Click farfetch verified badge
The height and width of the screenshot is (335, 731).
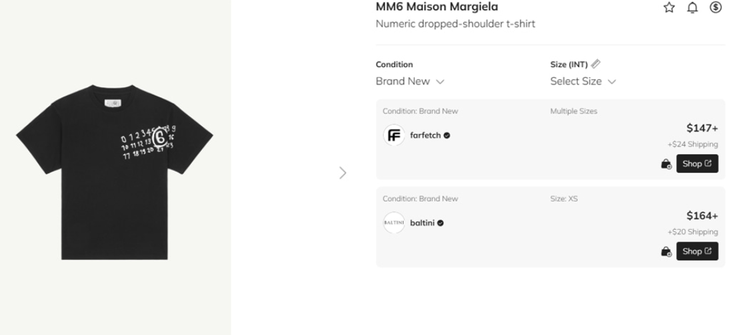coord(446,136)
